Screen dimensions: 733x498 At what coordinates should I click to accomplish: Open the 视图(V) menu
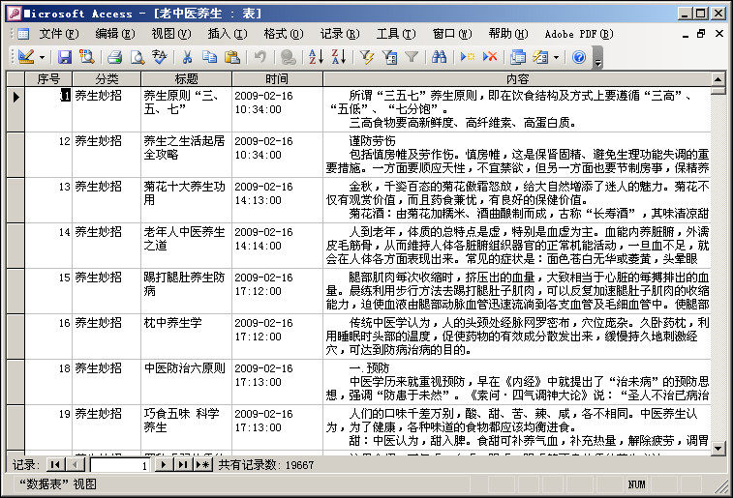pos(171,34)
